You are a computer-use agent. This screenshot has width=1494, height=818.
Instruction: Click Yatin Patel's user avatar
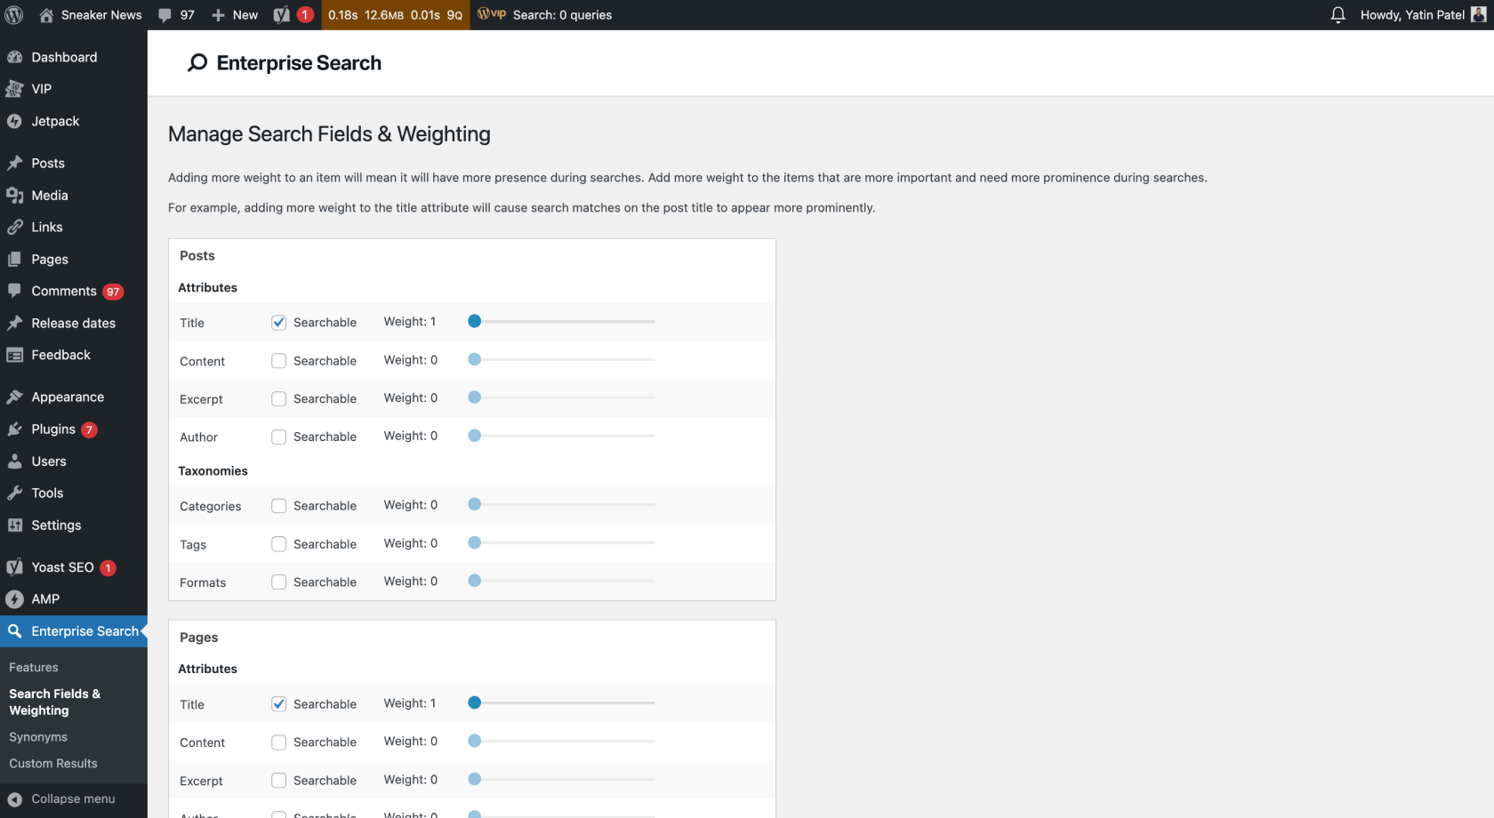pyautogui.click(x=1478, y=15)
